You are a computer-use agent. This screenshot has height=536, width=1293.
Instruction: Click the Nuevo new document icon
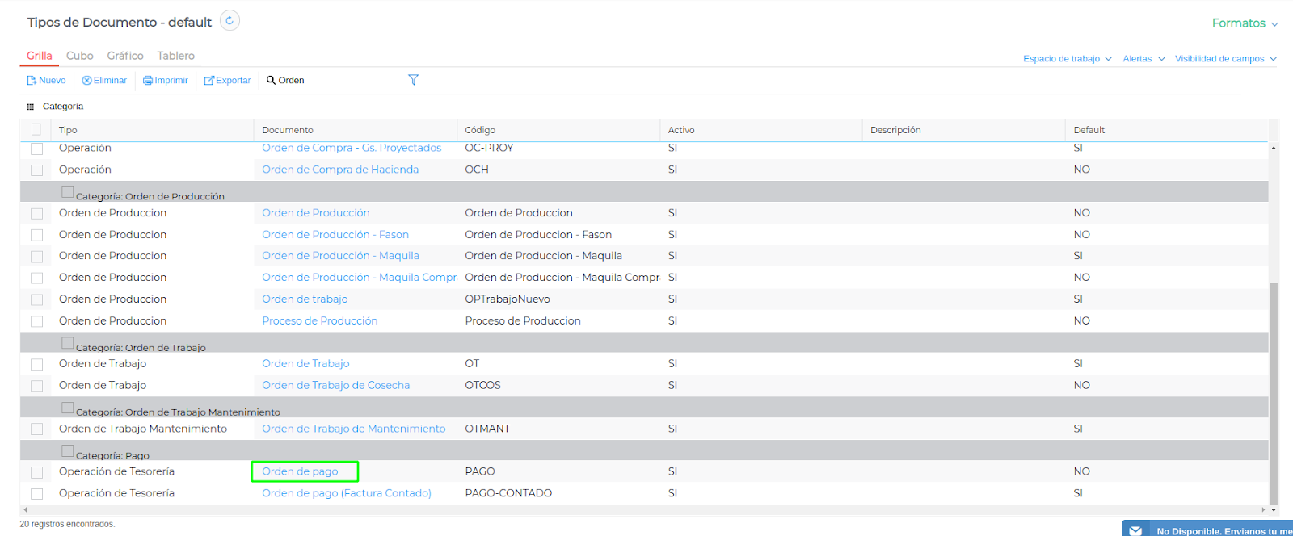click(32, 81)
